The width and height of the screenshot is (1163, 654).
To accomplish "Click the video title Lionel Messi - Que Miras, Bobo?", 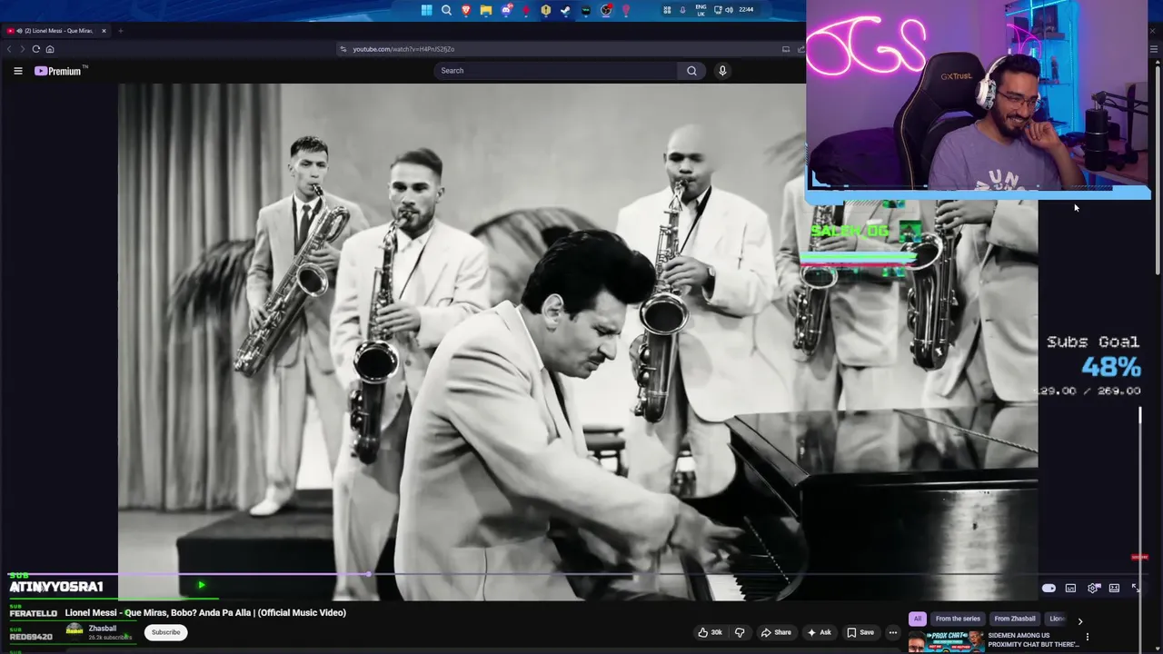I will [x=205, y=613].
